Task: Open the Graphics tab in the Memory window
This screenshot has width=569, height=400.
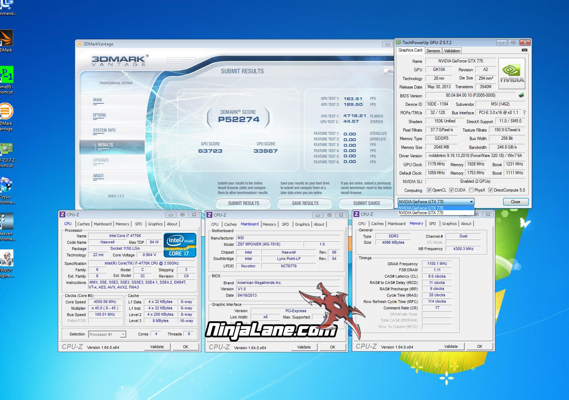Action: [x=449, y=224]
